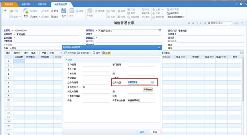Viewport: 247px width, 135px height.
Task: Click the 保存格式 save format button
Action: click(x=172, y=13)
